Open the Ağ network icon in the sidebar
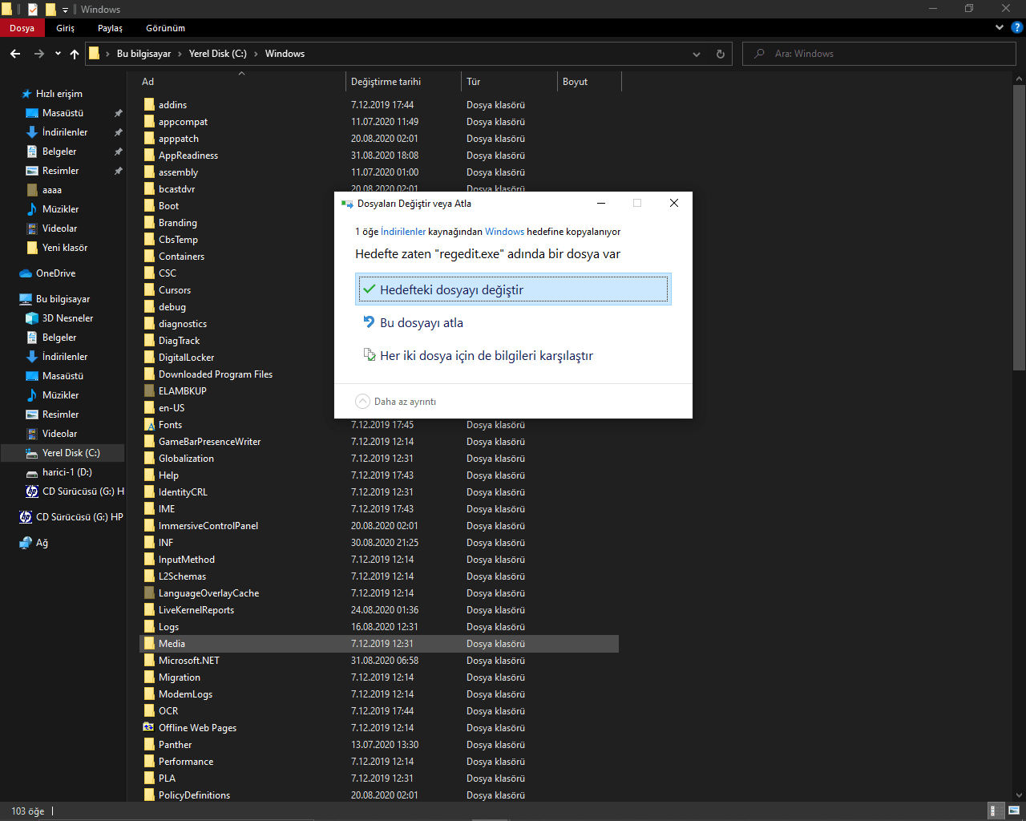Viewport: 1026px width, 821px height. tap(26, 543)
